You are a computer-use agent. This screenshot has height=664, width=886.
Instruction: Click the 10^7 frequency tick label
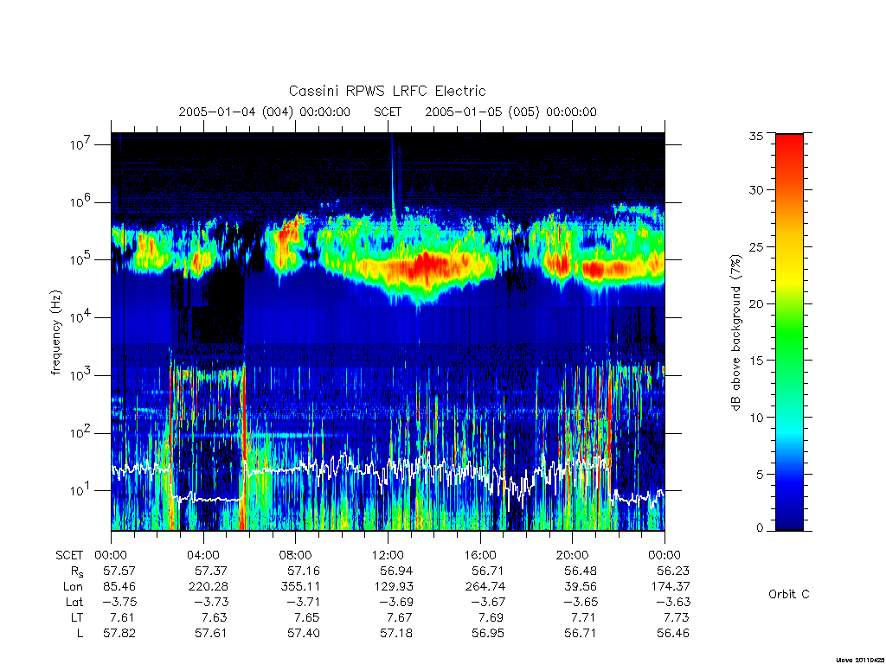[x=81, y=144]
